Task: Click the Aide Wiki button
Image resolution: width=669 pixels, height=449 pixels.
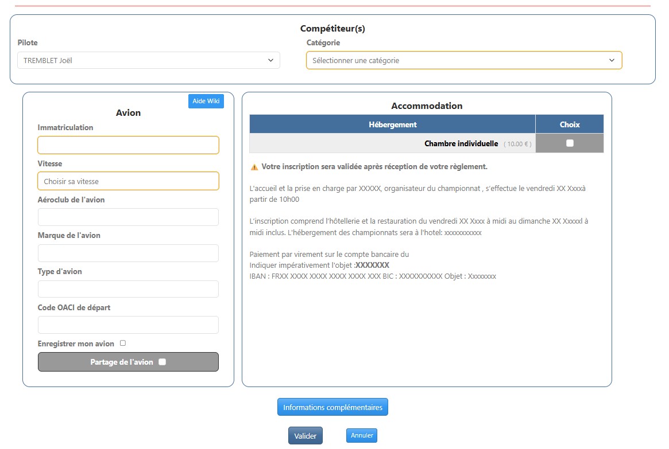Action: pyautogui.click(x=206, y=101)
